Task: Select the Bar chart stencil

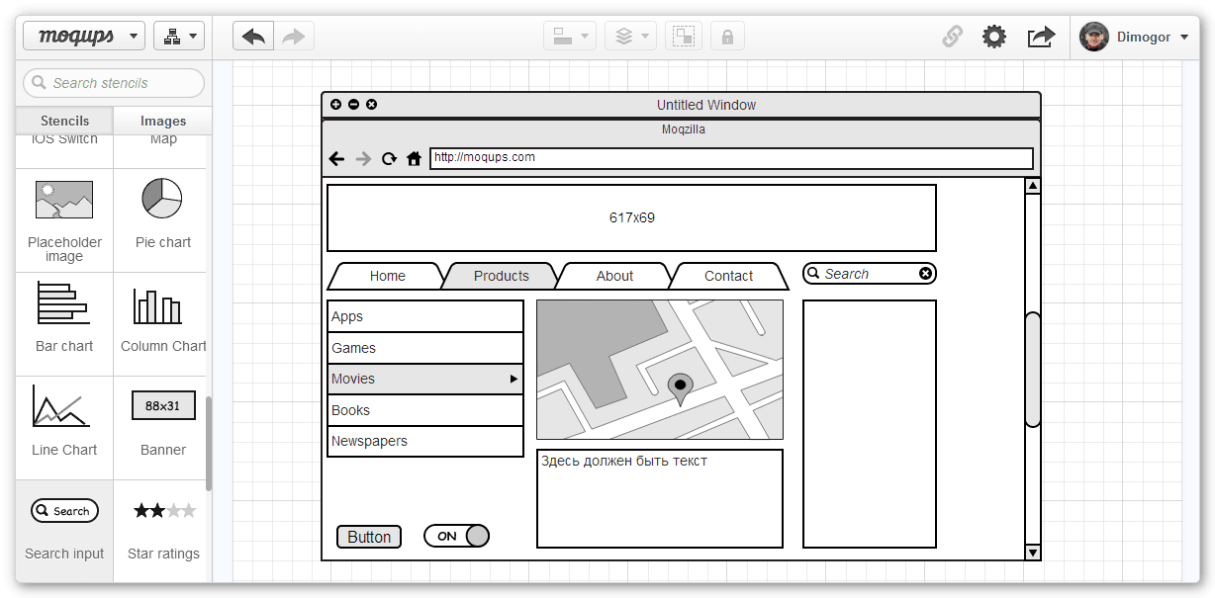Action: (x=64, y=314)
